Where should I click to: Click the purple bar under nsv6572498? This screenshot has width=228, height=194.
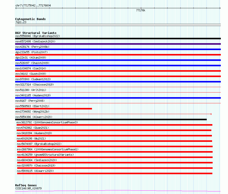coord(118,44)
